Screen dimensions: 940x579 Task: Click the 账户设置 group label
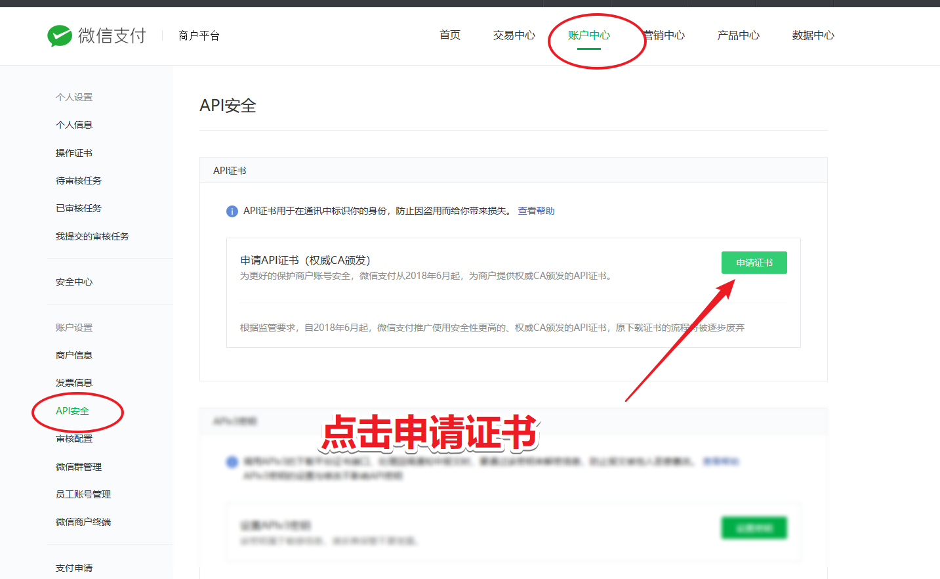click(x=74, y=328)
